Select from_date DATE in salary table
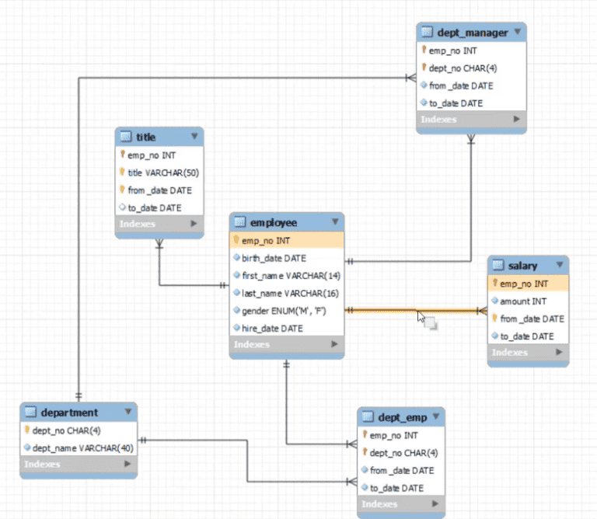597x519 pixels. pyautogui.click(x=528, y=319)
